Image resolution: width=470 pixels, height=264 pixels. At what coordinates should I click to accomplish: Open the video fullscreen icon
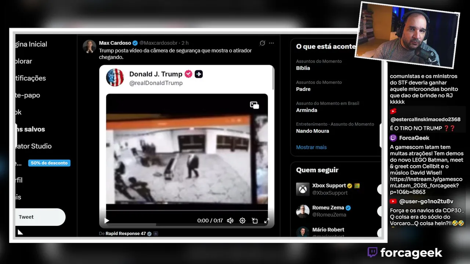click(267, 220)
